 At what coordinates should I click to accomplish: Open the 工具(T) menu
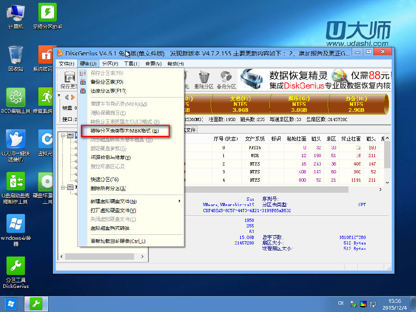pyautogui.click(x=132, y=64)
